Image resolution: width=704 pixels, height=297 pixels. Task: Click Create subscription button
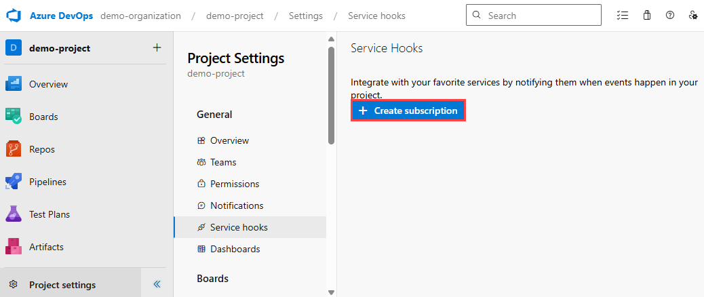(408, 111)
